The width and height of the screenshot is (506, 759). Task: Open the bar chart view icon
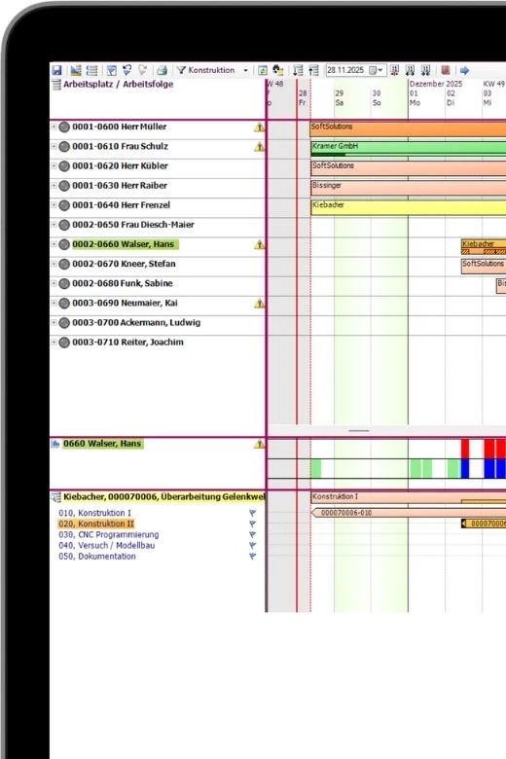point(76,70)
